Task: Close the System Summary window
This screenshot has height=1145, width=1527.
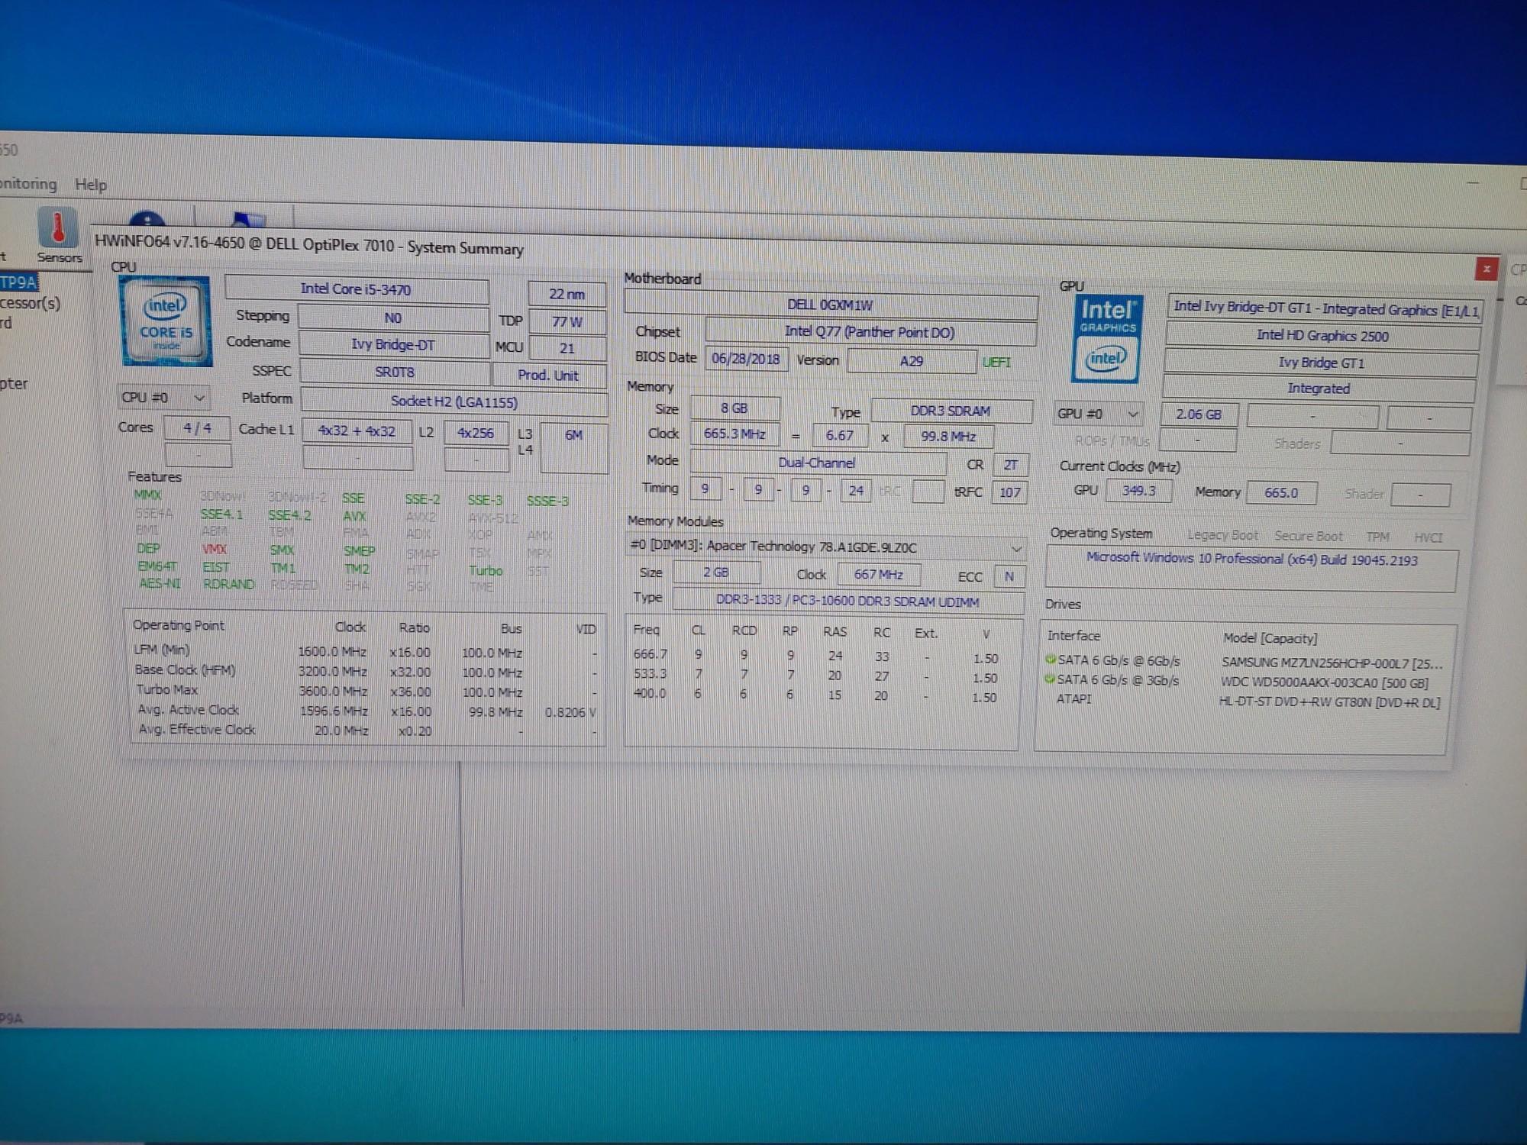Action: (x=1486, y=269)
